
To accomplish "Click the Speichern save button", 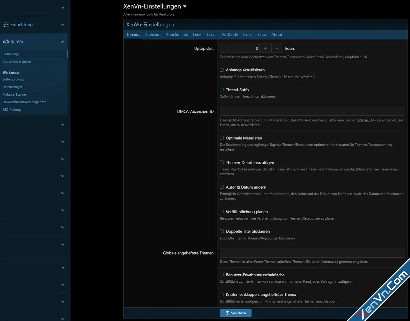I will pos(236,313).
